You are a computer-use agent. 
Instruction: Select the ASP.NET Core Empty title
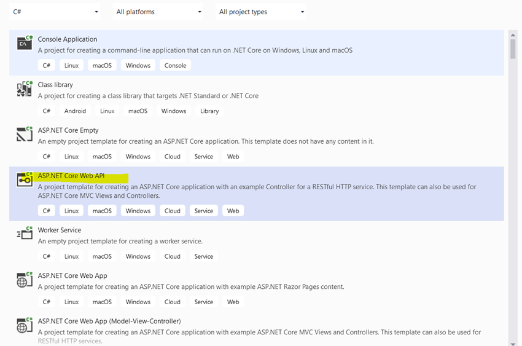68,130
